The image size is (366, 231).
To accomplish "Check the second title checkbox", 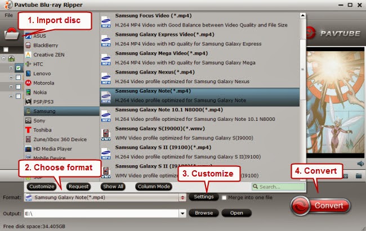I will pos(18,77).
